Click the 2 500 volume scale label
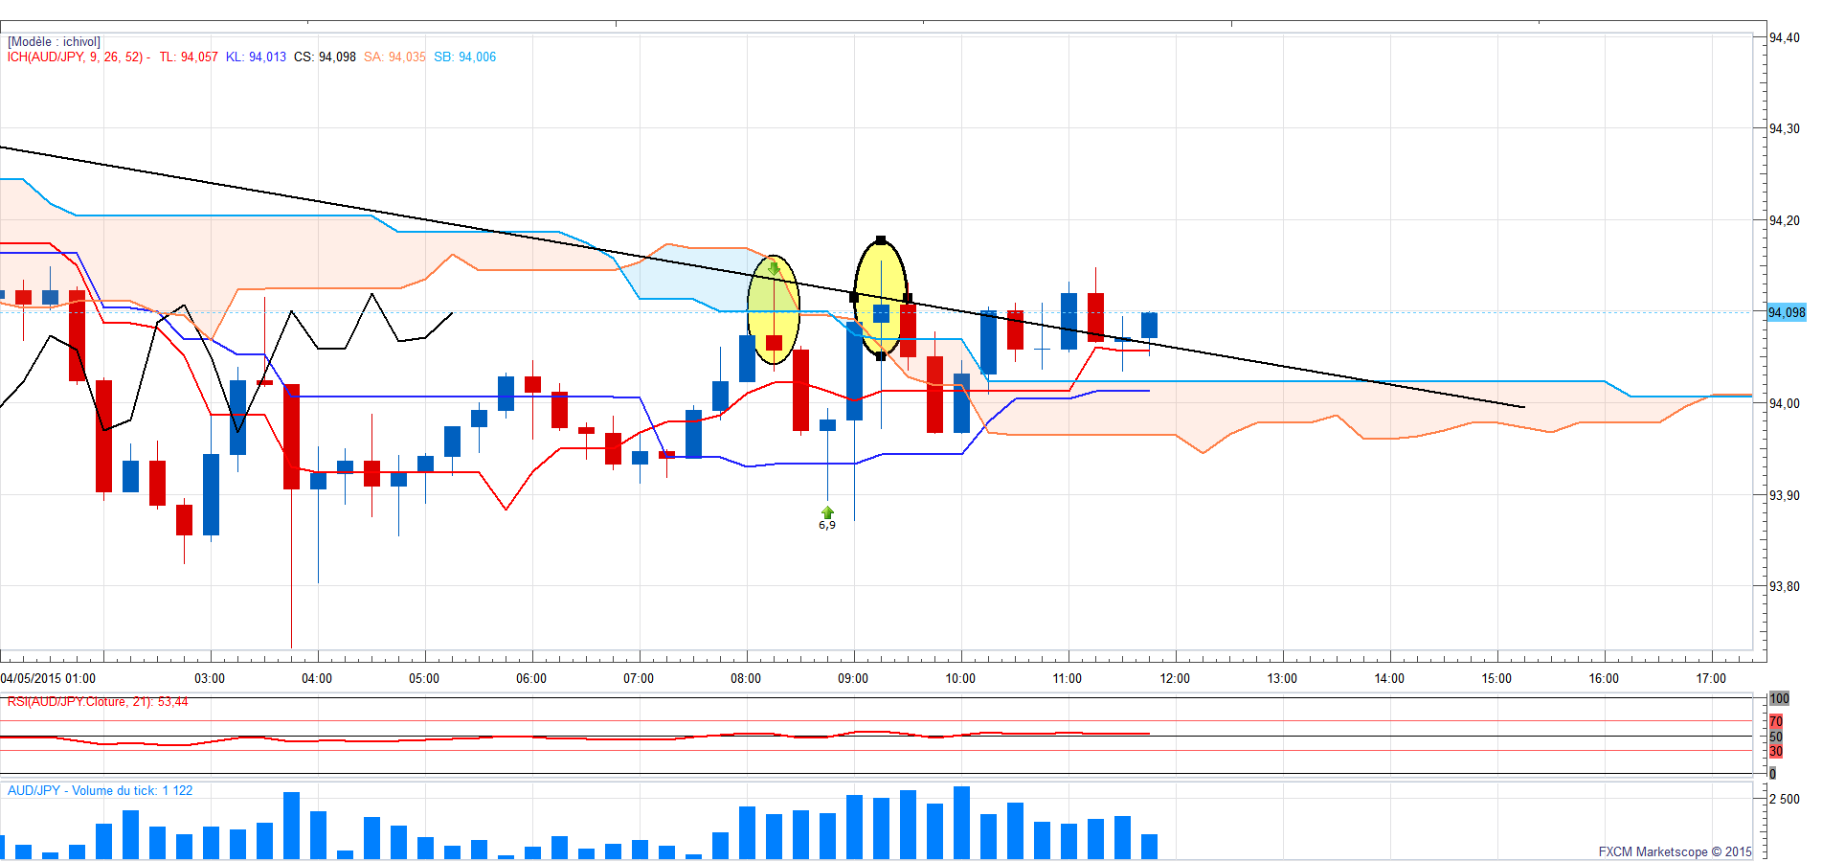The image size is (1822, 862). (x=1785, y=799)
